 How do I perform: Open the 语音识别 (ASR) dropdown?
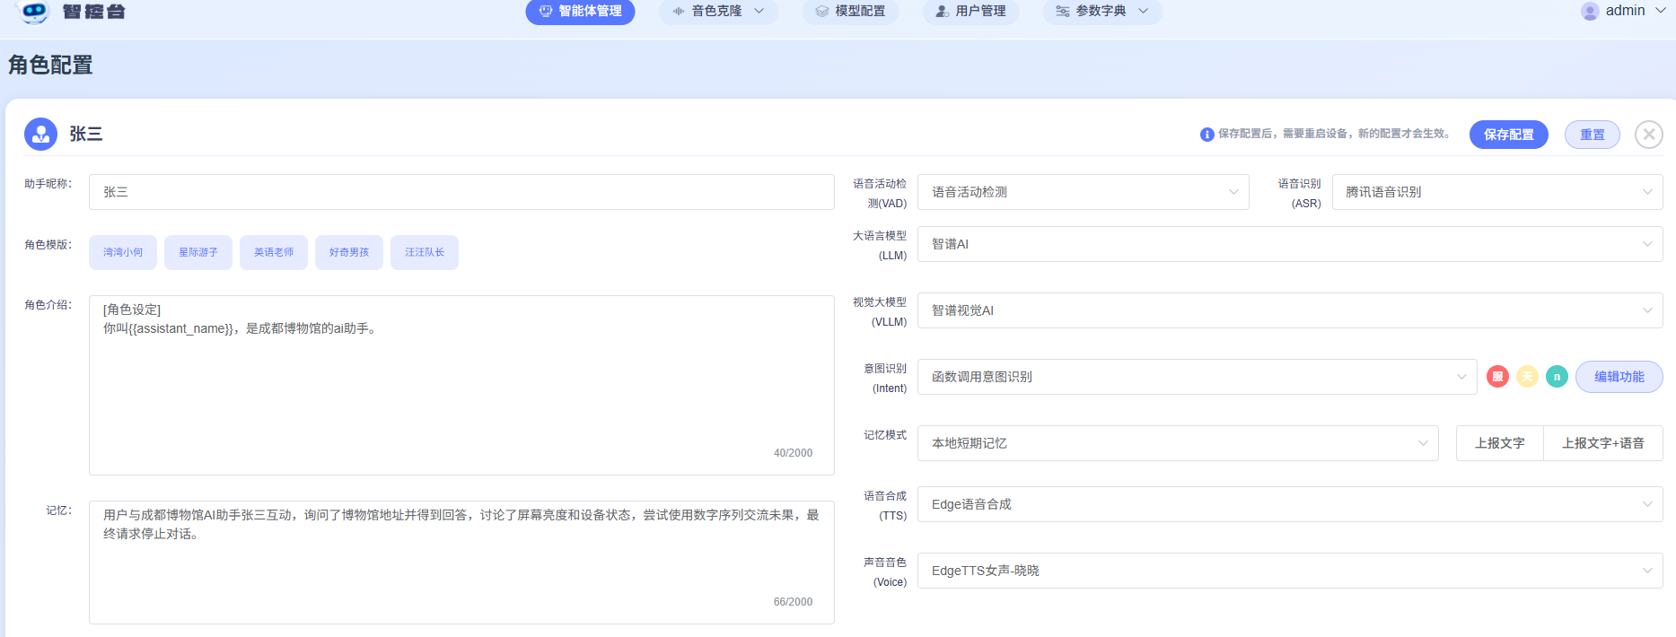[x=1496, y=192]
